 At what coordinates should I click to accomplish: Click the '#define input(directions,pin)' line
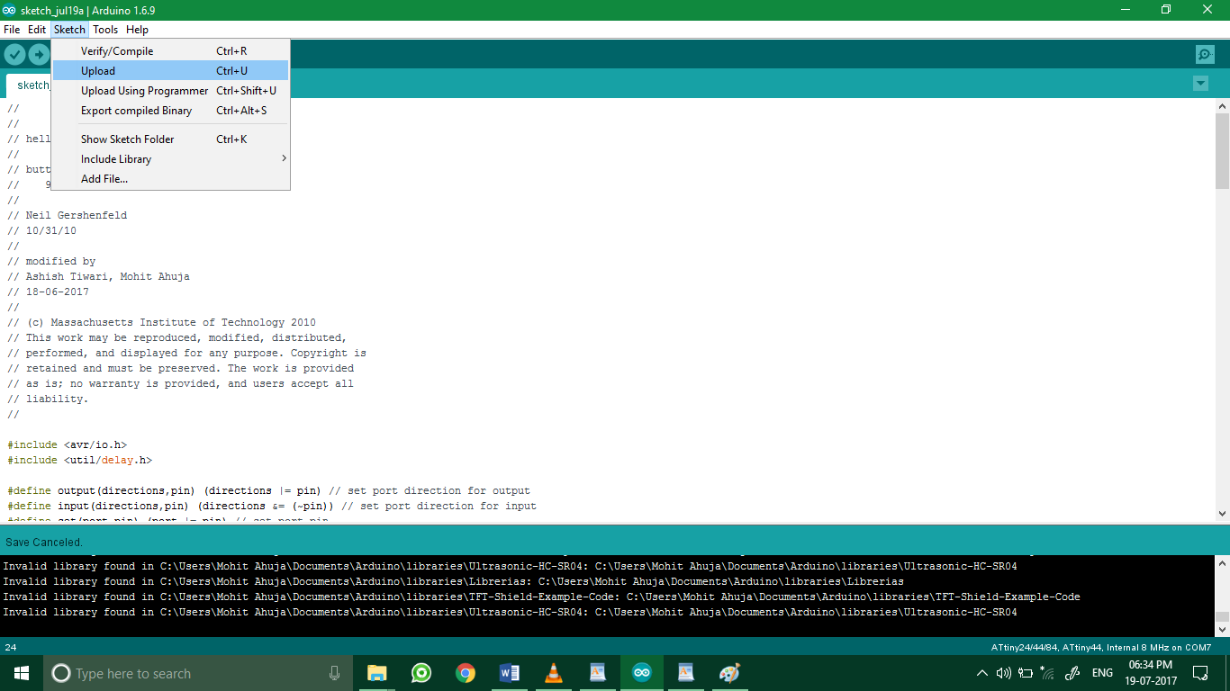click(x=272, y=507)
